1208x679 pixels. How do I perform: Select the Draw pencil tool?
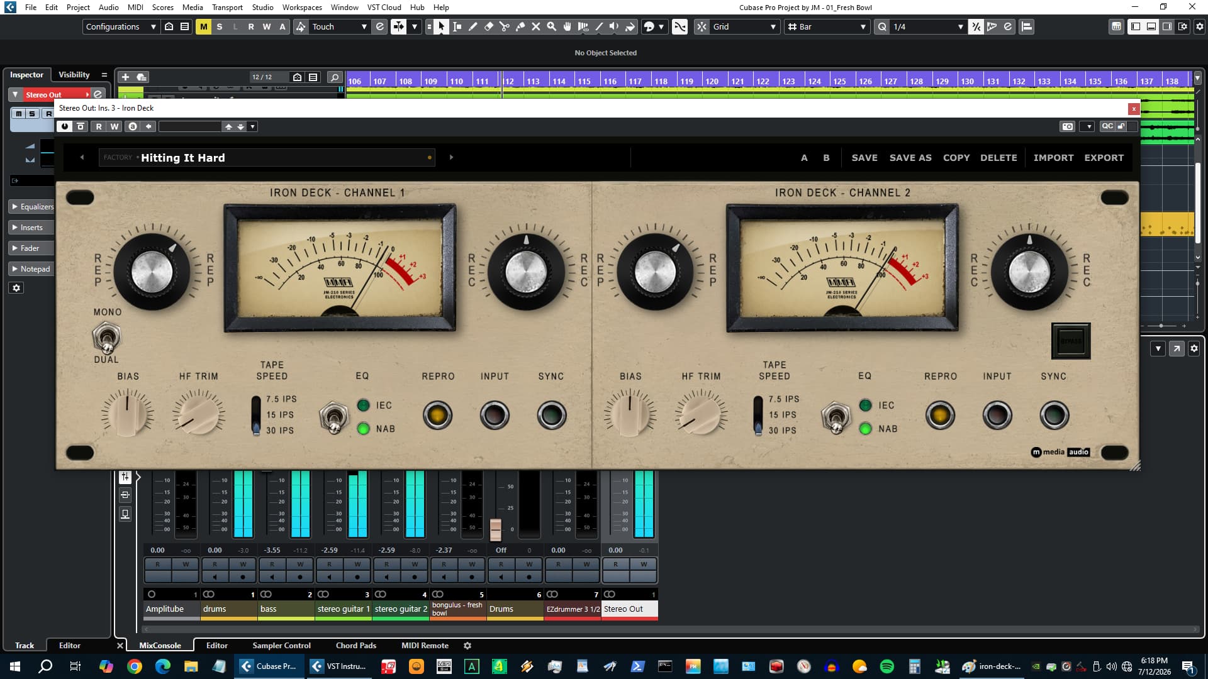tap(473, 26)
